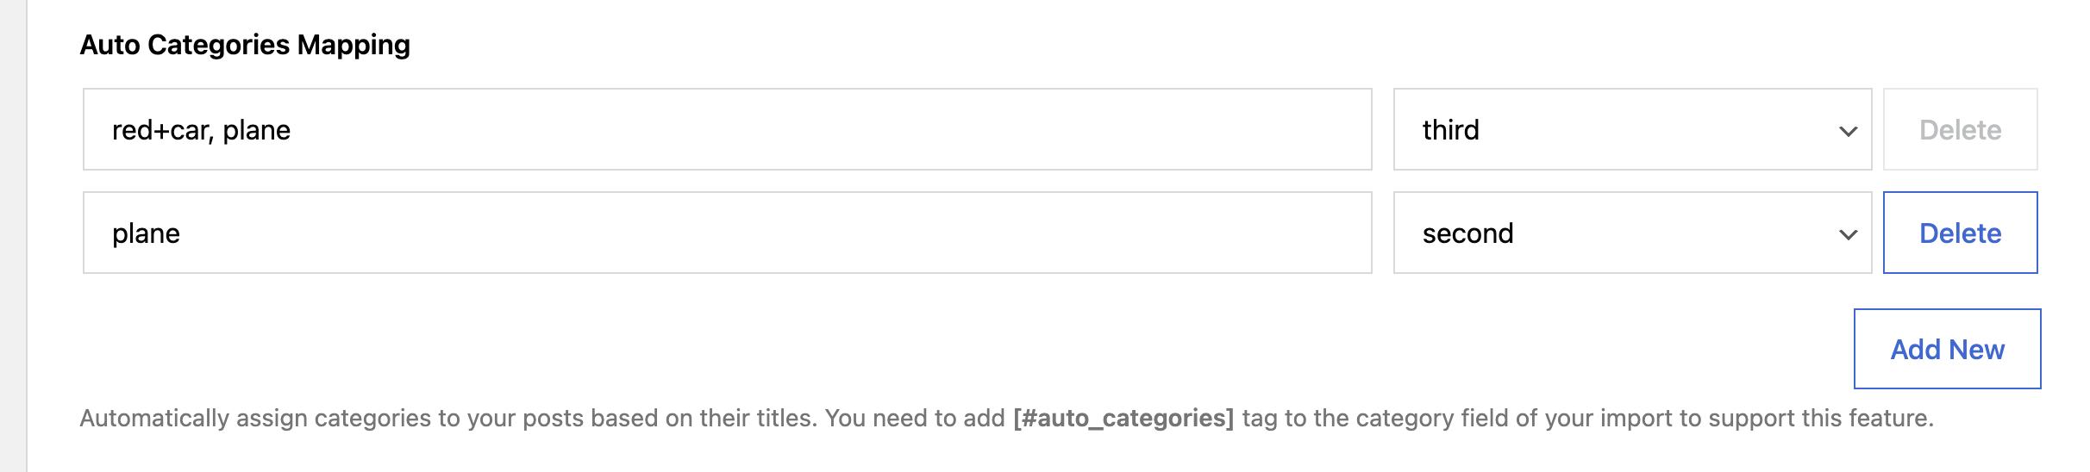
Task: Place the cursor in the first mapping keywords box
Action: (727, 129)
